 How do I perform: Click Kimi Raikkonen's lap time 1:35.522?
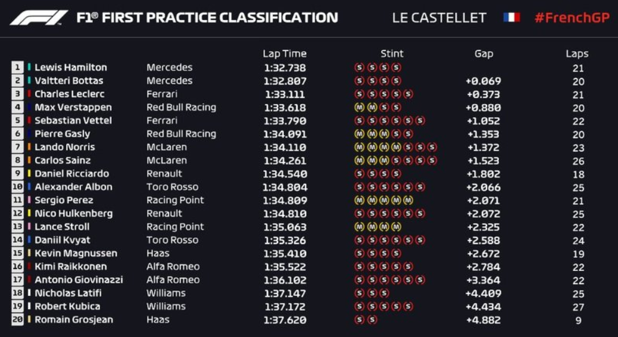click(x=284, y=267)
